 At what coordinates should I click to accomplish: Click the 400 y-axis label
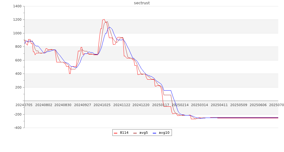tap(19, 74)
